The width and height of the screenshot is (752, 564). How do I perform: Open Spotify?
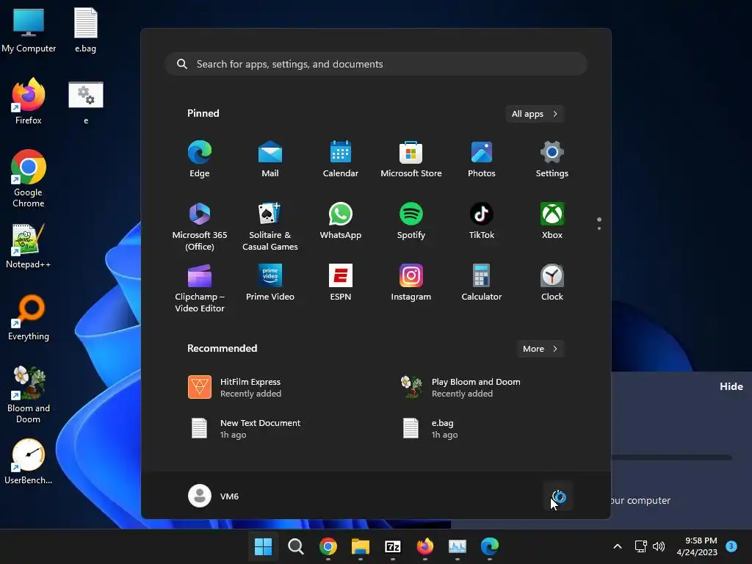point(411,221)
